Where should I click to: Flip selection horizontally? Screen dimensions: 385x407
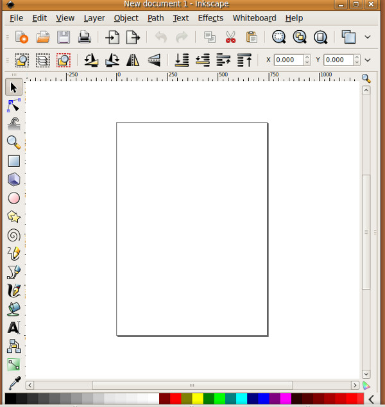(x=133, y=60)
